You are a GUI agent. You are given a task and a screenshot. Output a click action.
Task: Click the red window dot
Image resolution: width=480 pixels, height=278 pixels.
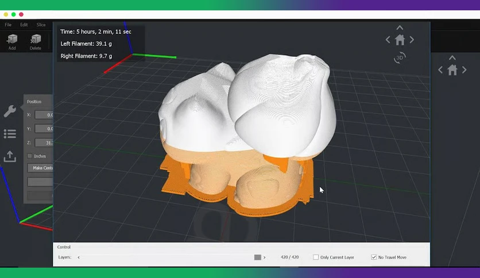pos(21,14)
